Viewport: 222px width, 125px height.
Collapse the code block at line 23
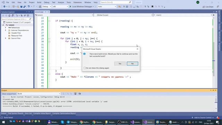(x=49, y=21)
